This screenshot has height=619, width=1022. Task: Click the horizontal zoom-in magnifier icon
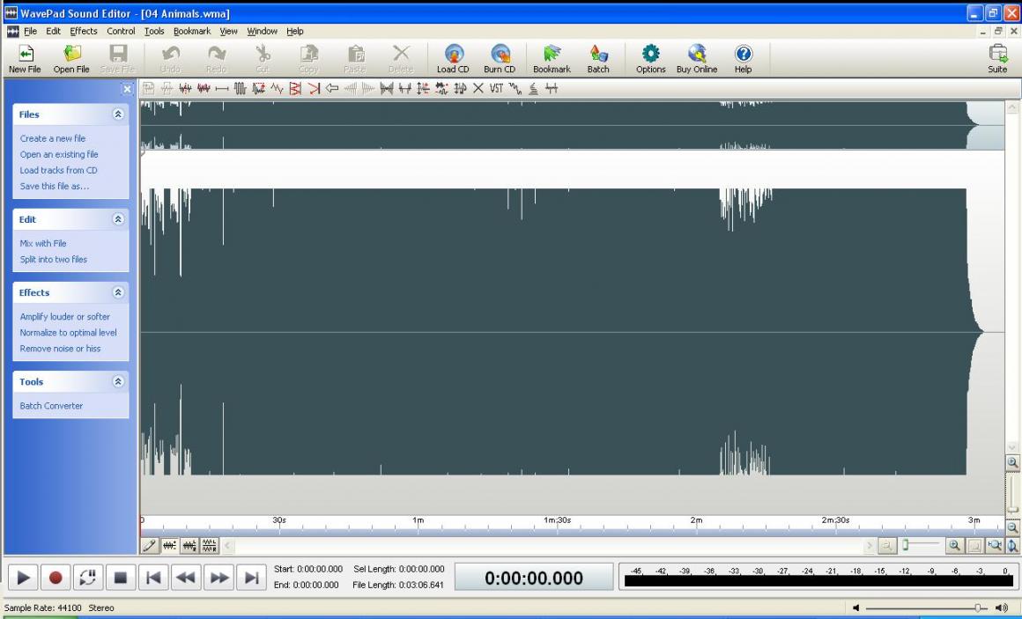click(x=953, y=546)
